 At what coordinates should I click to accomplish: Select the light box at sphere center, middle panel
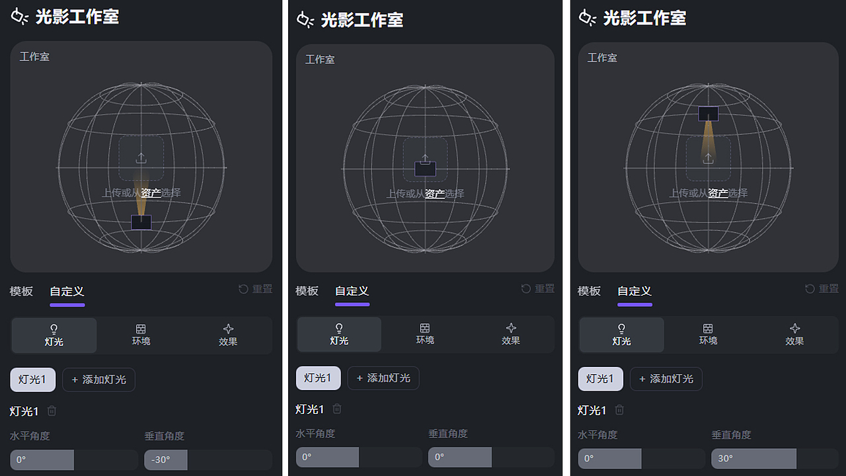[425, 169]
